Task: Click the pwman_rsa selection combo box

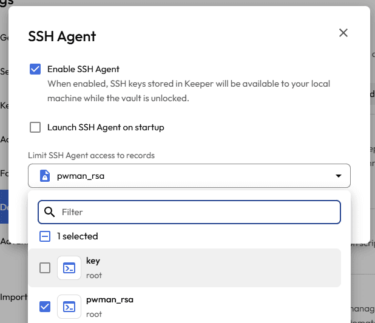Action: tap(188, 176)
